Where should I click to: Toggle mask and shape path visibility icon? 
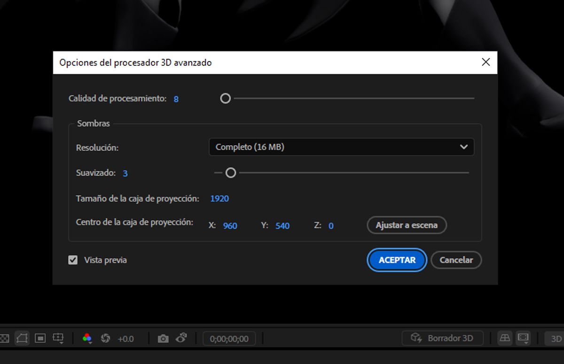click(21, 338)
